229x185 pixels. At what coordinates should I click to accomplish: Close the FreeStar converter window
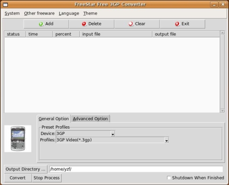223,4
